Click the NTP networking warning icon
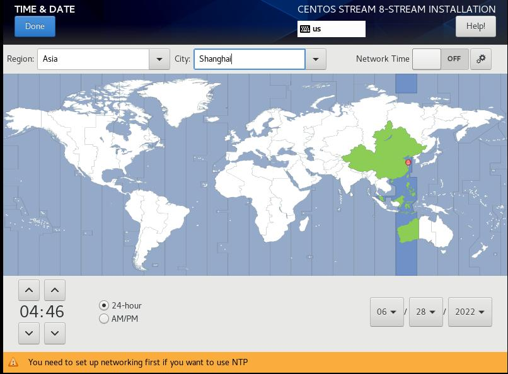Image resolution: width=508 pixels, height=374 pixels. coord(13,362)
